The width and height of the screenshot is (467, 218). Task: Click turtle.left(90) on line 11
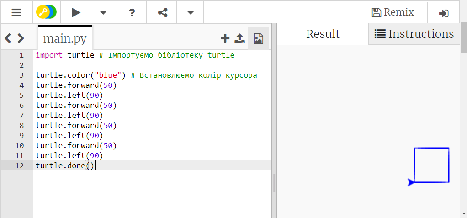point(69,155)
